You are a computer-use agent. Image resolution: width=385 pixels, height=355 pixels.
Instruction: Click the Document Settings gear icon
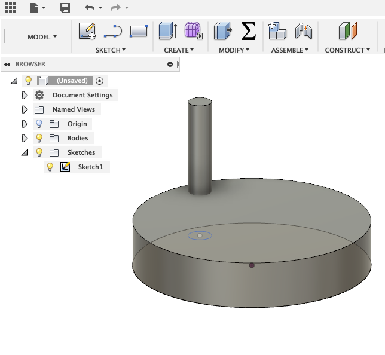(39, 95)
